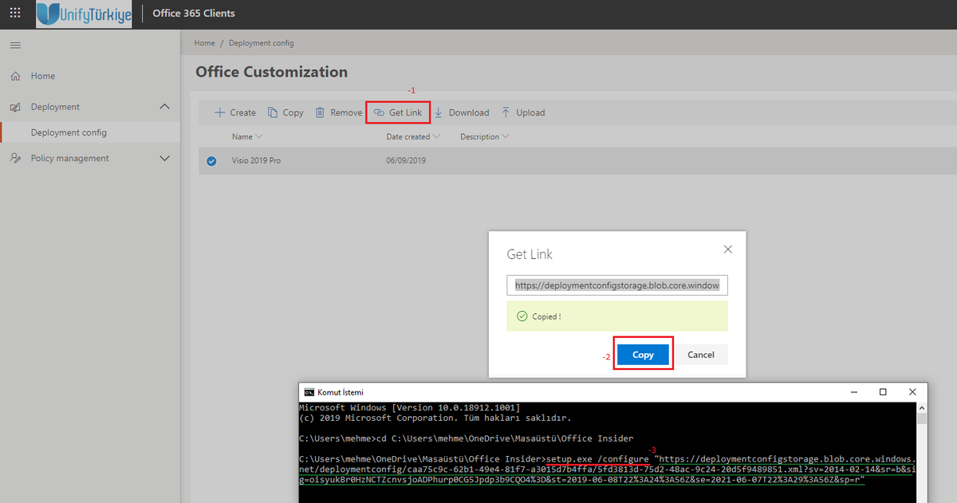Click Get Link in the toolbar
The height and width of the screenshot is (503, 957).
click(x=398, y=112)
